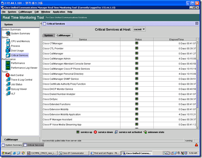Collapse the left sidebar with arrow
202x158 pixels.
[x=41, y=24]
